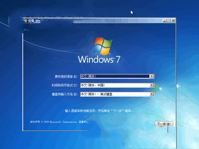Expand the time and currency format dropdown arrow
The width and height of the screenshot is (199, 149).
pos(152,85)
